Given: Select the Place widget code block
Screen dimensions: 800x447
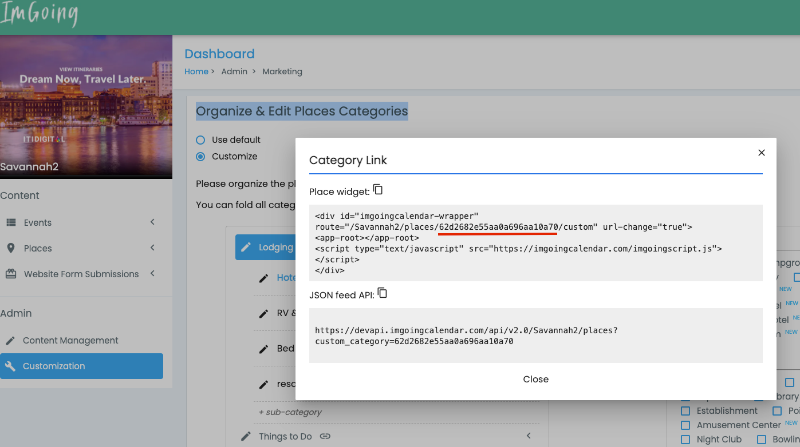Looking at the screenshot, I should pos(536,243).
